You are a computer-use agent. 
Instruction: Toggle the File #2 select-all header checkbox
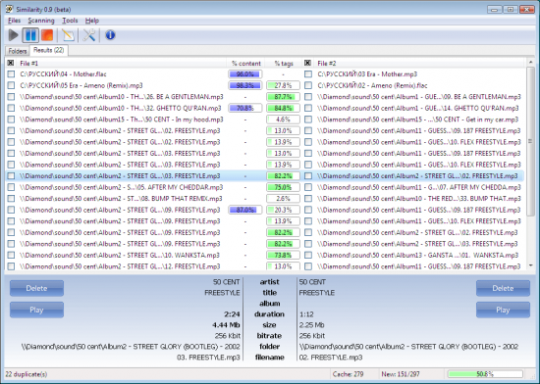308,63
